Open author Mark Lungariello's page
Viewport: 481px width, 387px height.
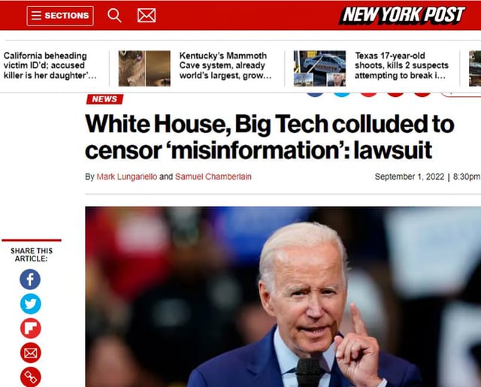127,177
